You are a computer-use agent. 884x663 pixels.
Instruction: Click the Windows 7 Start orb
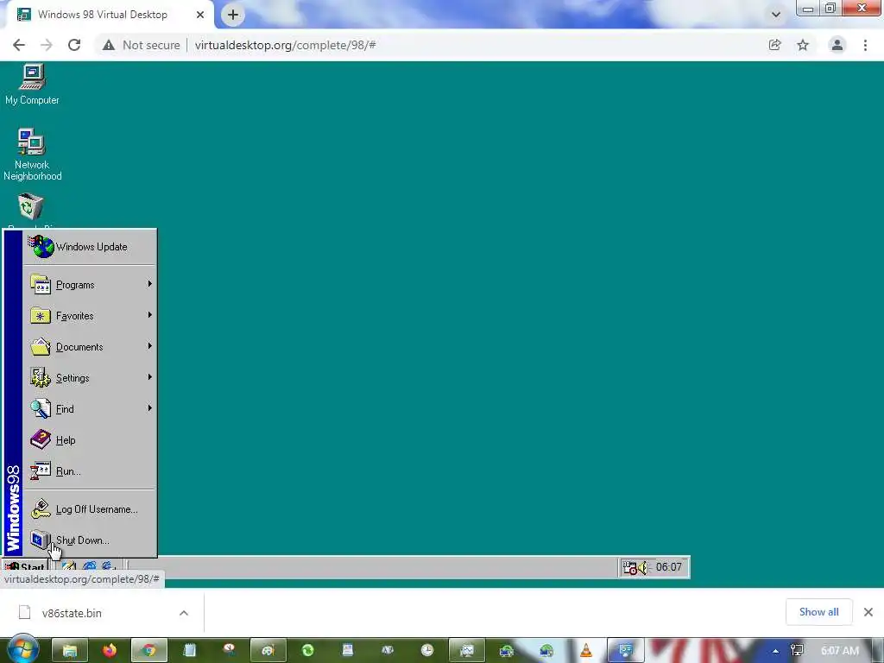[23, 650]
